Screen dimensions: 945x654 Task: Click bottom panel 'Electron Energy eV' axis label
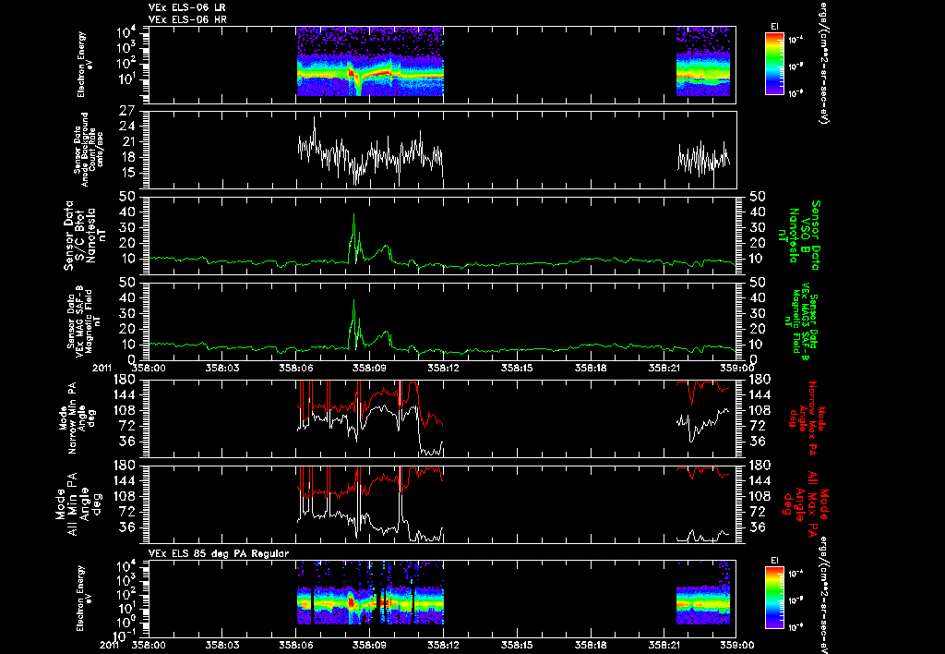[x=86, y=599]
